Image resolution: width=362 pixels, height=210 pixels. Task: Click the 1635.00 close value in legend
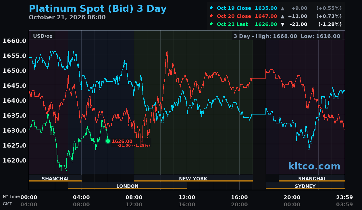tap(266, 8)
